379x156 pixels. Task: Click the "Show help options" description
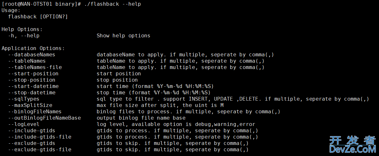pyautogui.click(x=123, y=36)
